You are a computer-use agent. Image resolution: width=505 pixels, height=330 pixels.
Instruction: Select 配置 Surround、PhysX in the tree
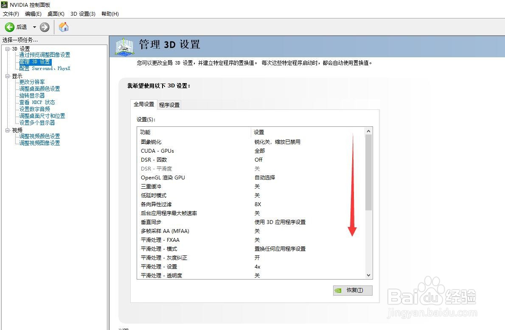45,68
